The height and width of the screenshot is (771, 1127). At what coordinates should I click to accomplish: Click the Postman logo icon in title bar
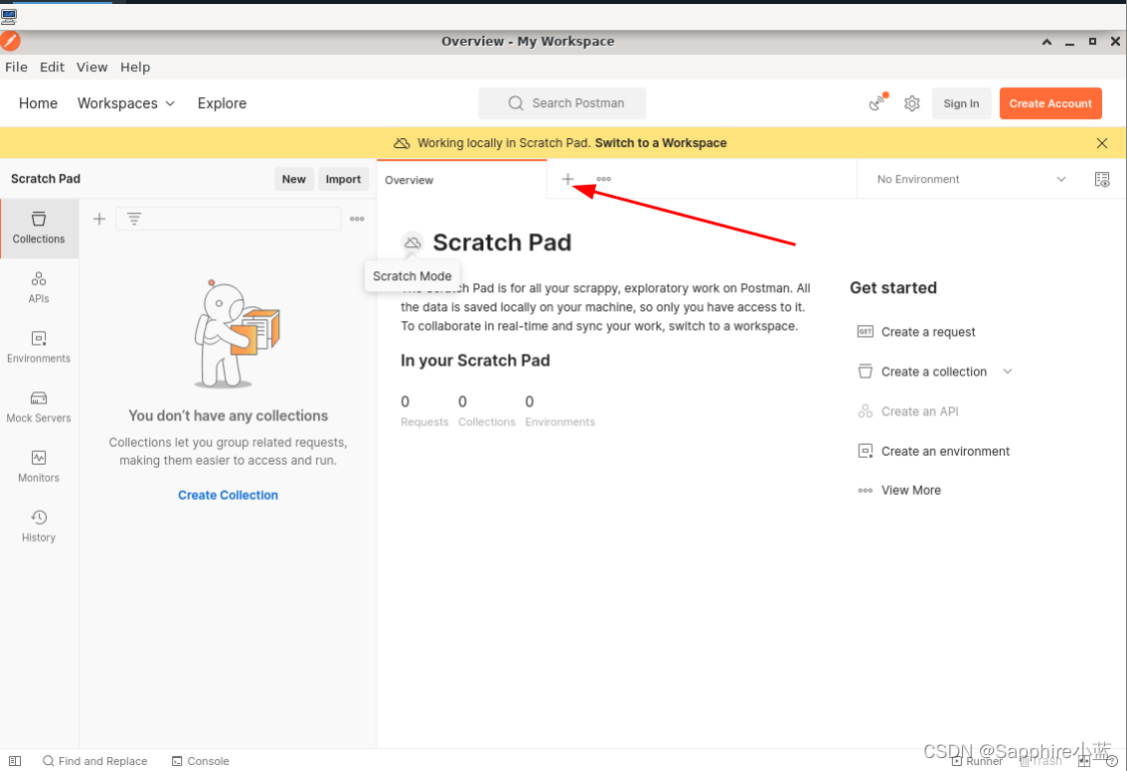point(10,41)
